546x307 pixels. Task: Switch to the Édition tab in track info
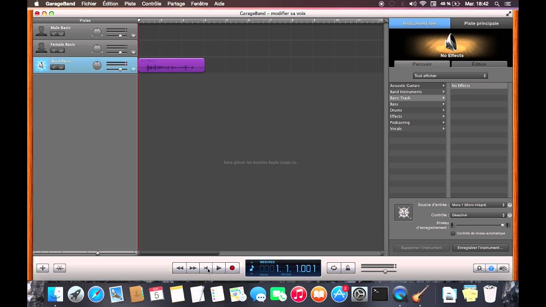click(479, 64)
